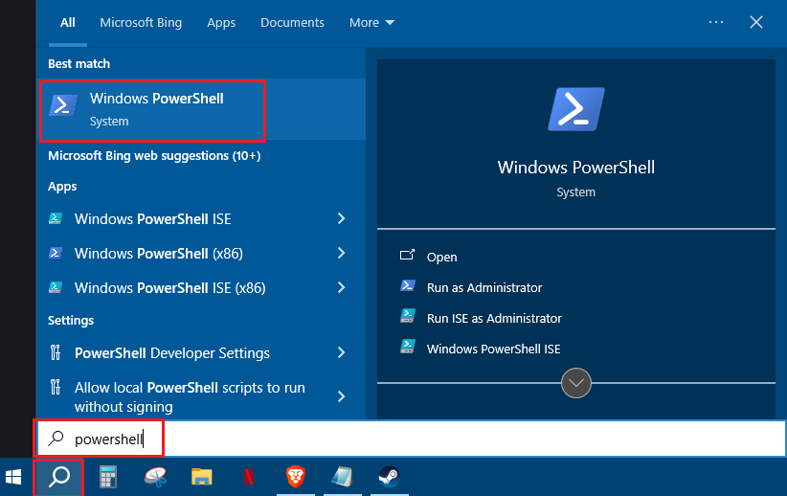787x496 pixels.
Task: Click magnifier icon inside the search box
Action: 56,439
